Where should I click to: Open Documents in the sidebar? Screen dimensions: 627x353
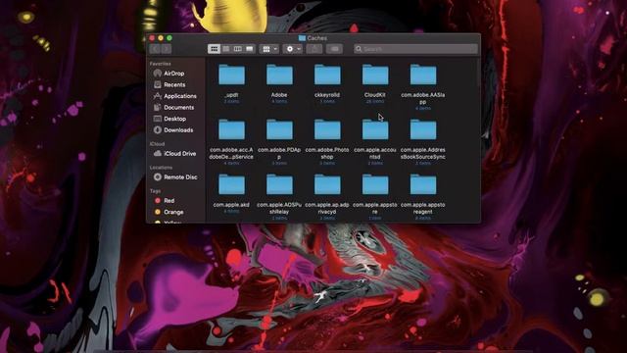pos(174,107)
